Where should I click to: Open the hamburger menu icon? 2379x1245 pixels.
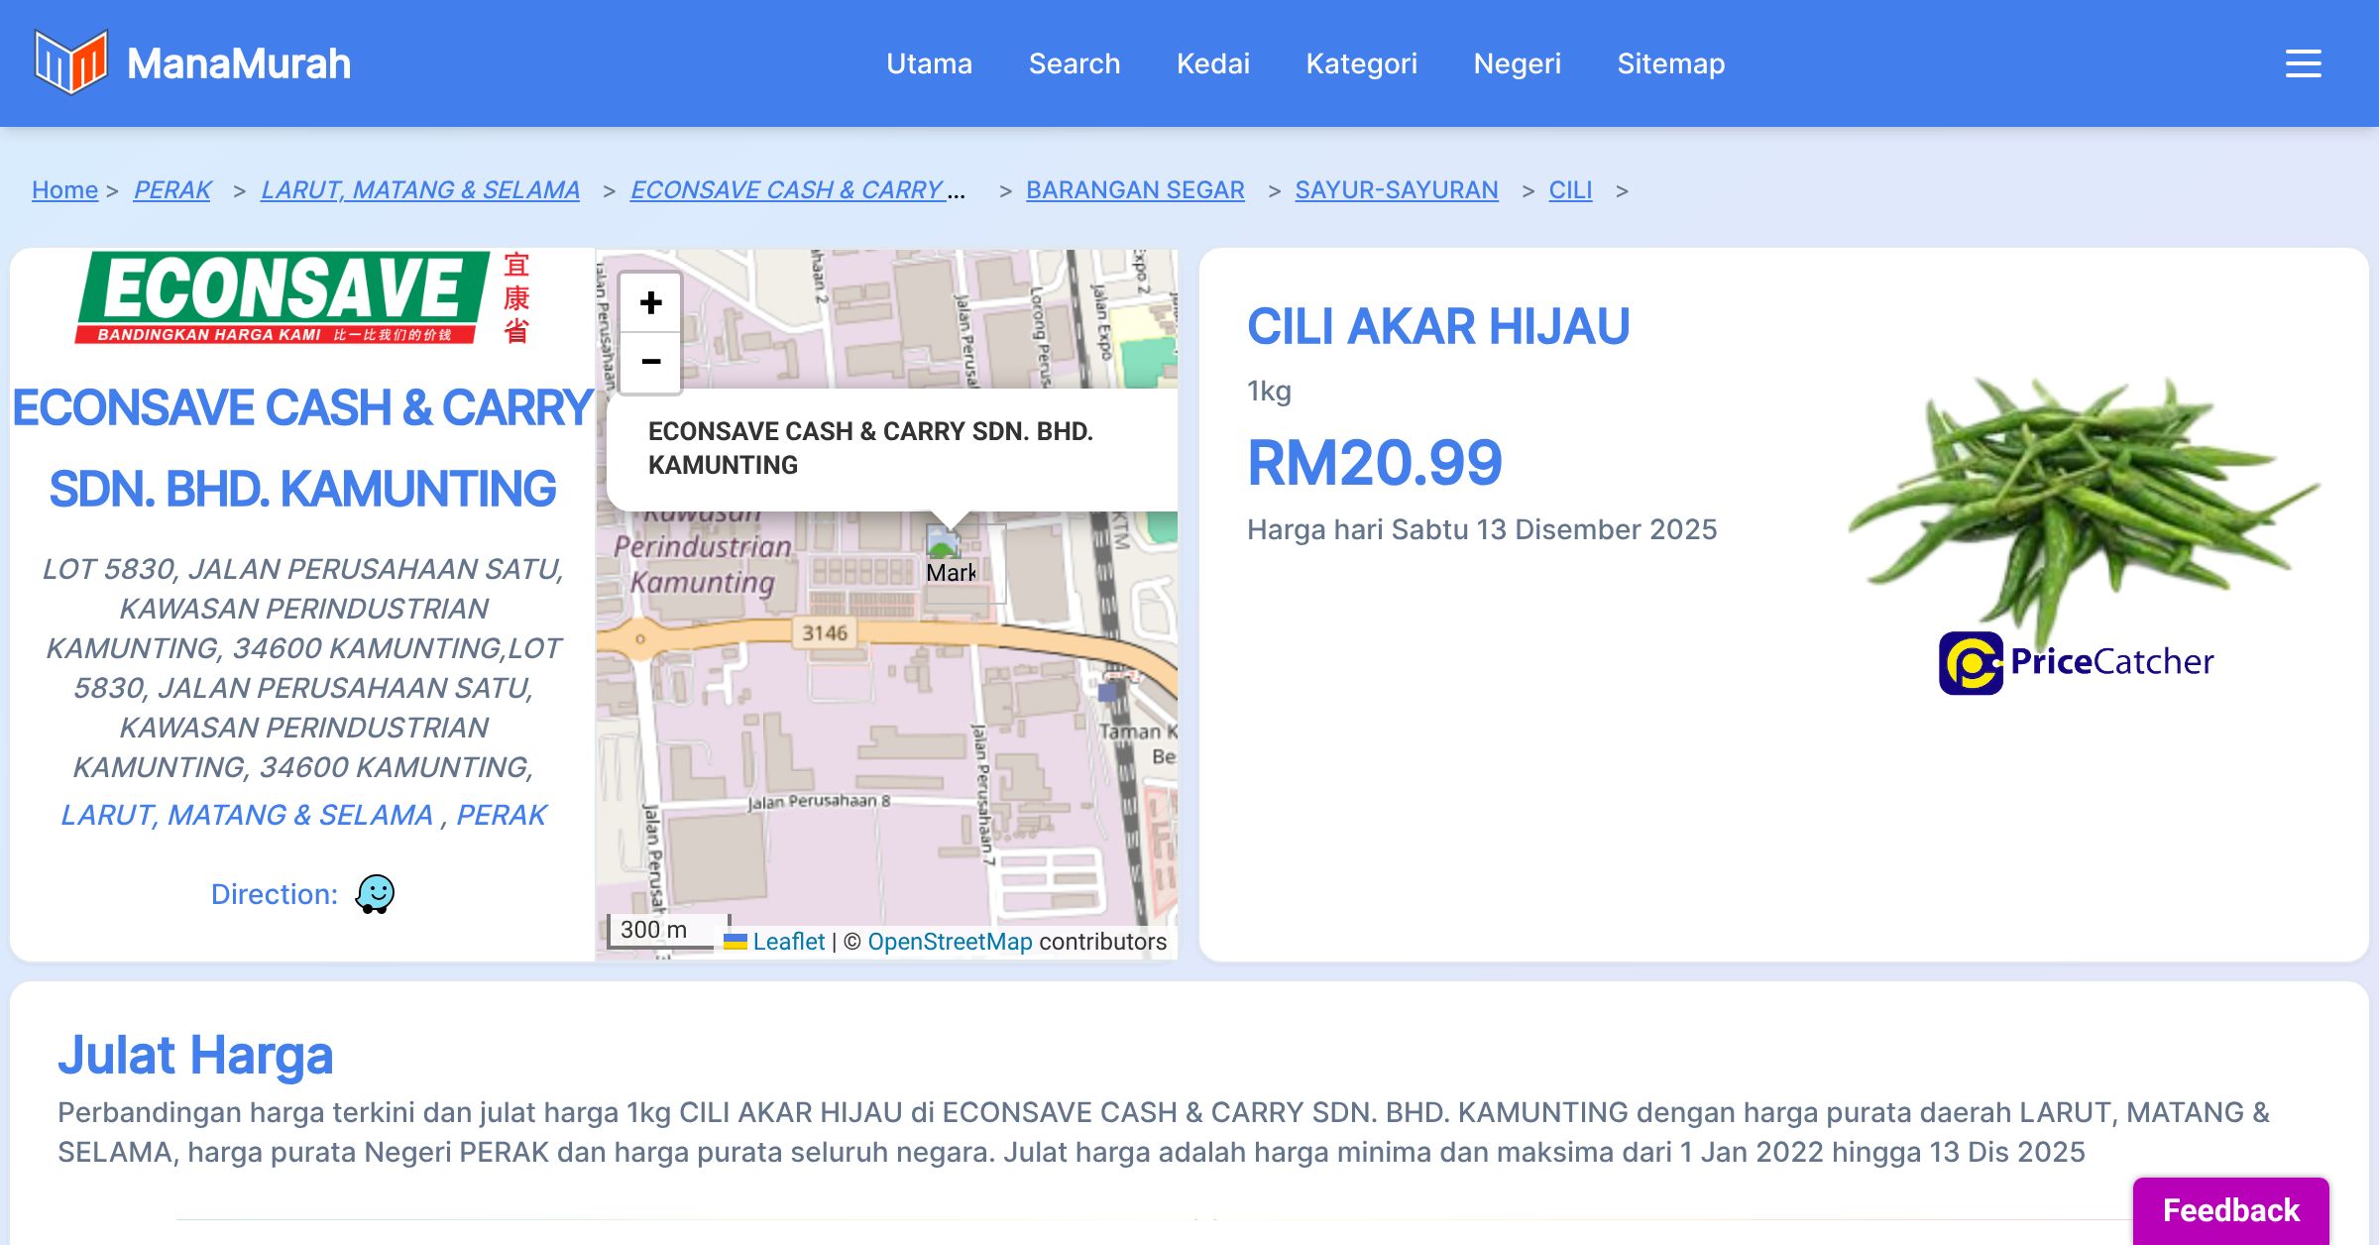coord(2303,63)
